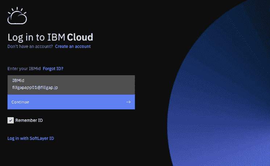270x166 pixels.
Task: Click the "Remember ID" label text
Action: [x=29, y=120]
